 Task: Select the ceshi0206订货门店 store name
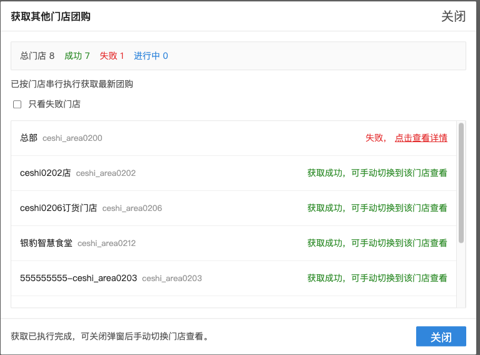point(58,208)
